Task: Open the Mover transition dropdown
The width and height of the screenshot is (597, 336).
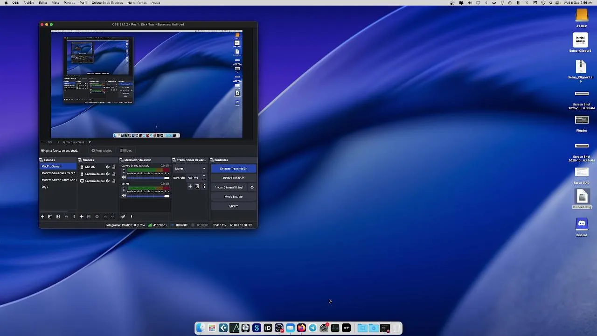Action: tap(190, 168)
